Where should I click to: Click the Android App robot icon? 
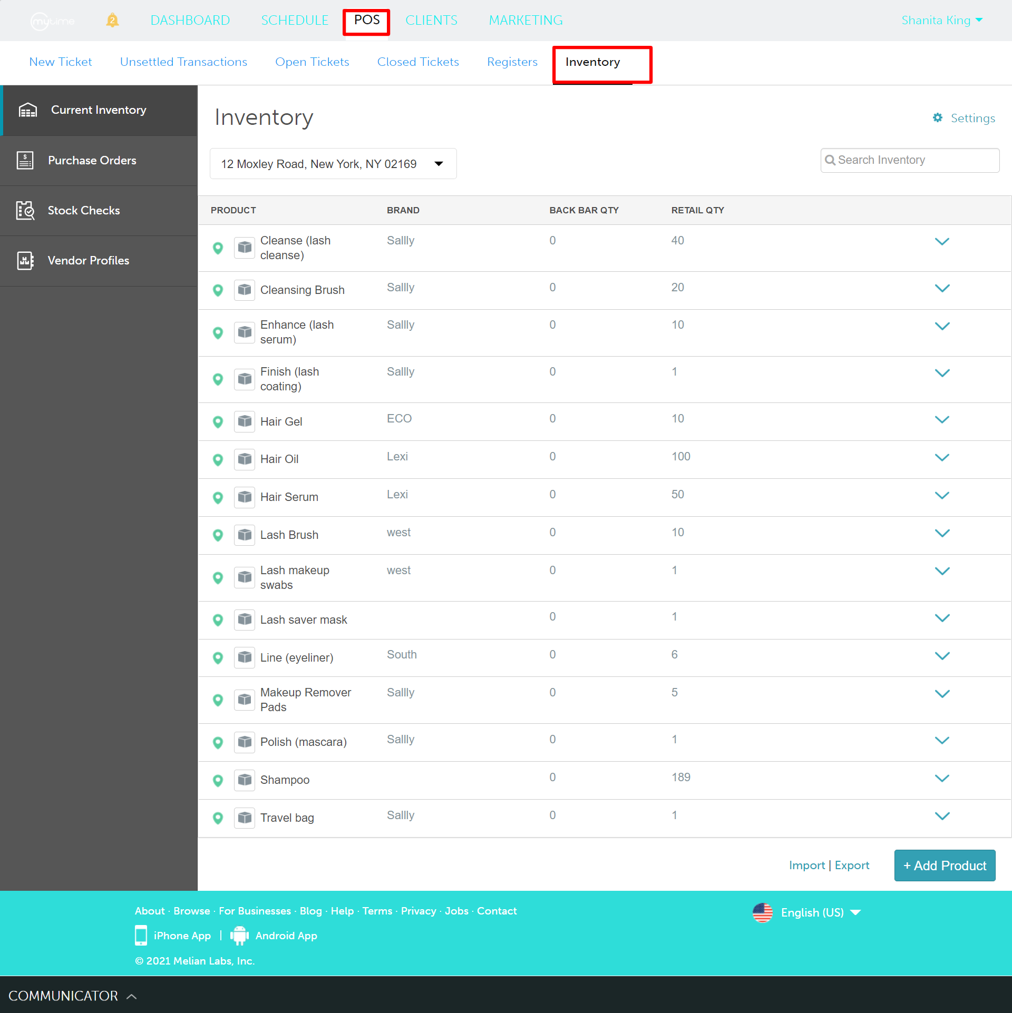(239, 936)
